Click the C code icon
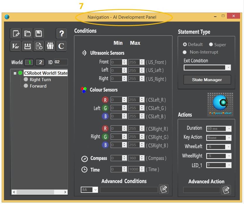This screenshot has height=204, width=244. click(x=61, y=46)
